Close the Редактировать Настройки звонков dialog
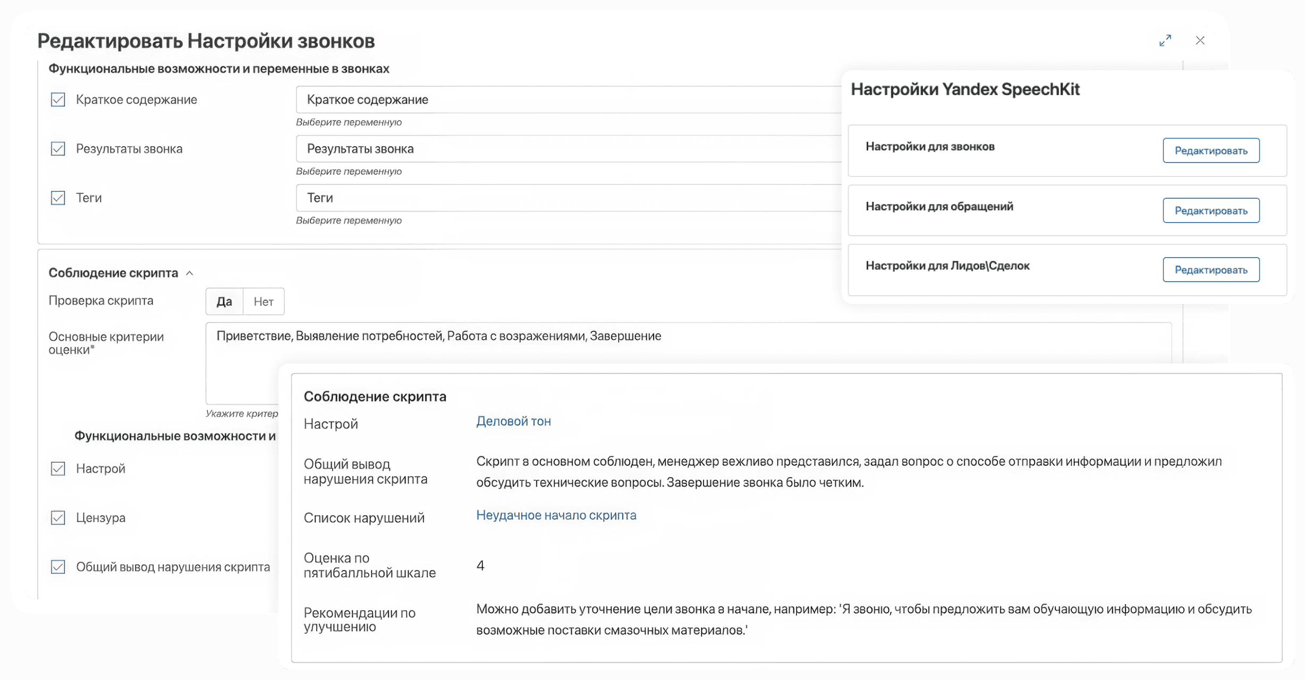This screenshot has width=1305, height=680. tap(1200, 40)
